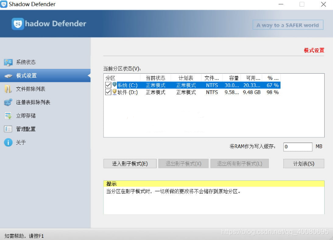Click the shield icon beside 系统 (C:)

[114, 85]
